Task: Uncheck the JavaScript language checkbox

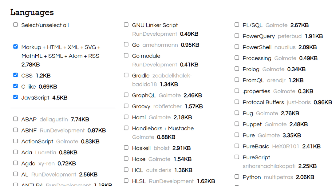Action: point(15,97)
